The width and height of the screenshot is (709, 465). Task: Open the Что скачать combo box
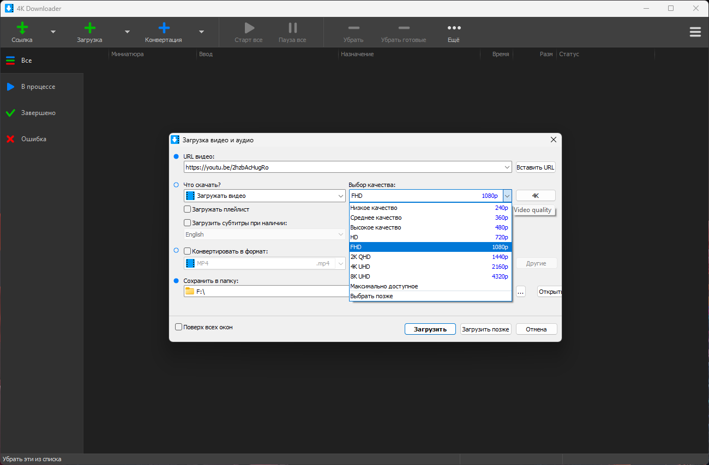pos(265,196)
